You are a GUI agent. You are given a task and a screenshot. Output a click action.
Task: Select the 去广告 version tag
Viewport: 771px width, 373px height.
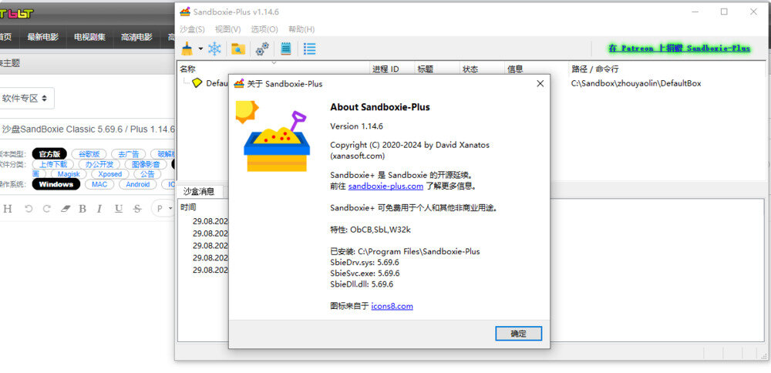click(x=128, y=154)
